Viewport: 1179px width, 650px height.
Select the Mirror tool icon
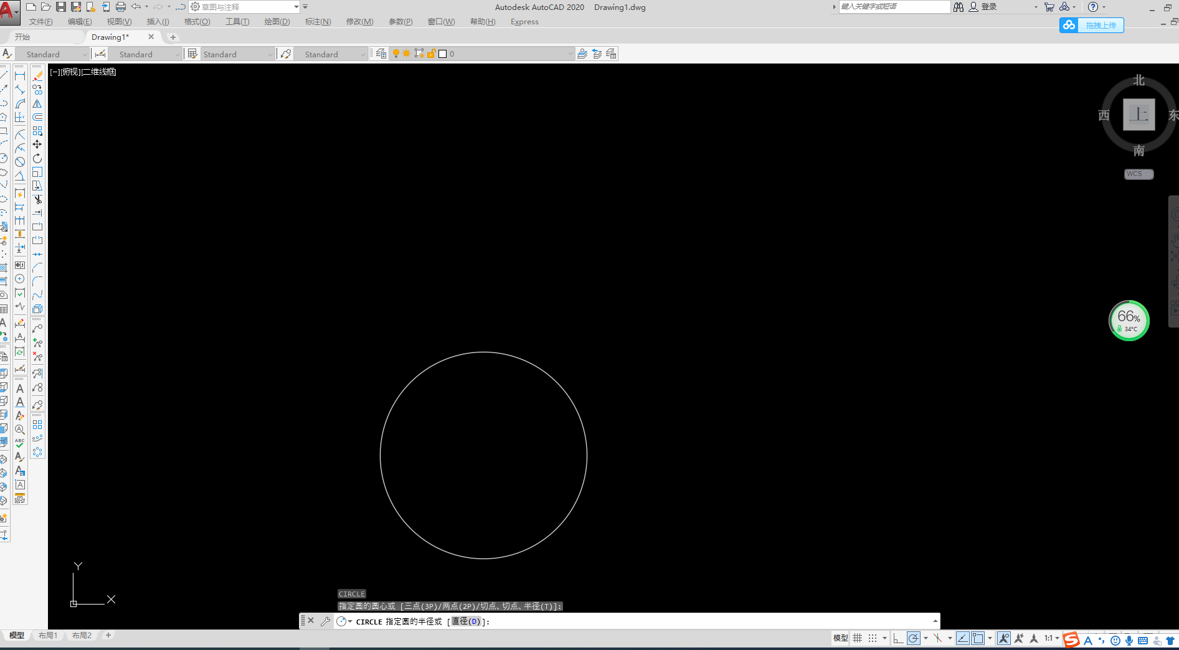pyautogui.click(x=37, y=103)
